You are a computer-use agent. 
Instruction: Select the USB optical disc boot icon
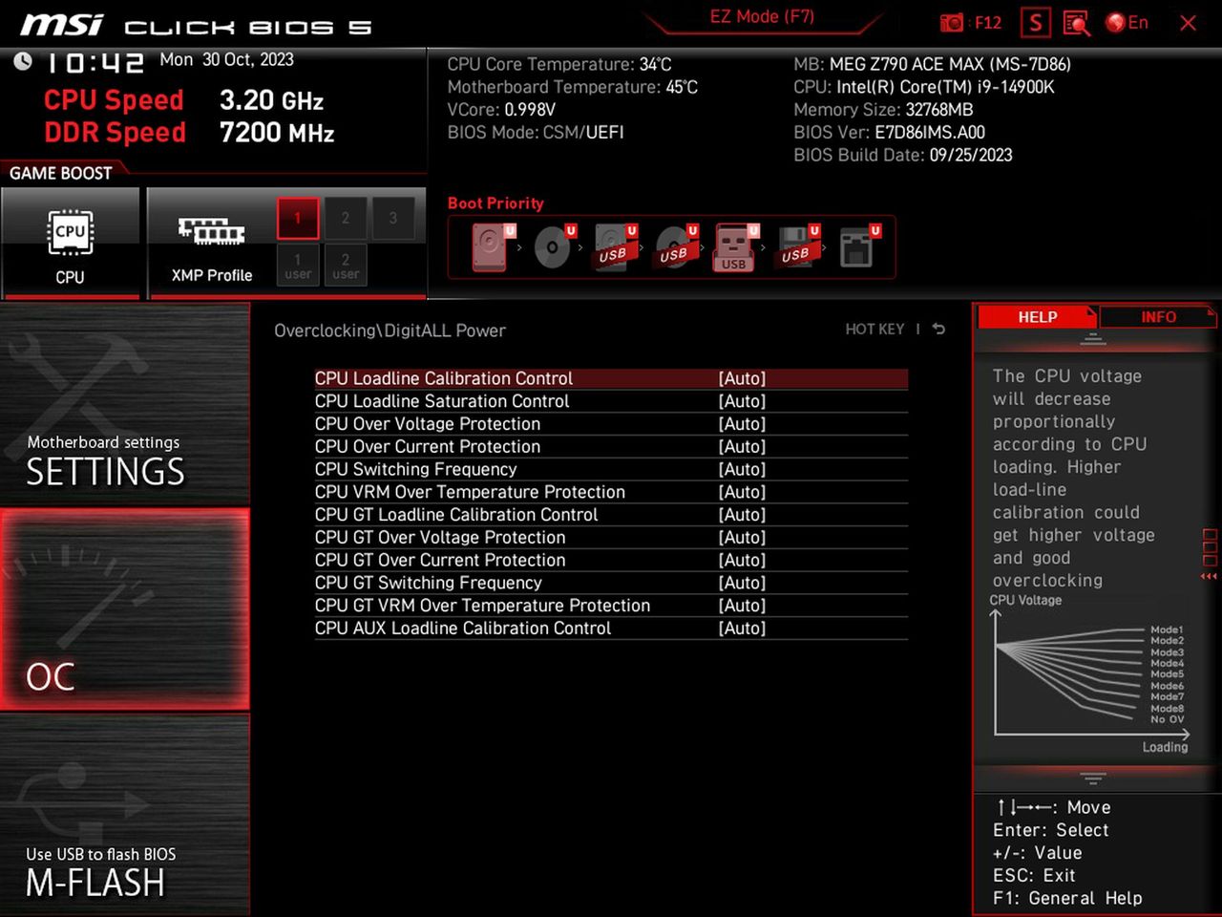pos(676,247)
